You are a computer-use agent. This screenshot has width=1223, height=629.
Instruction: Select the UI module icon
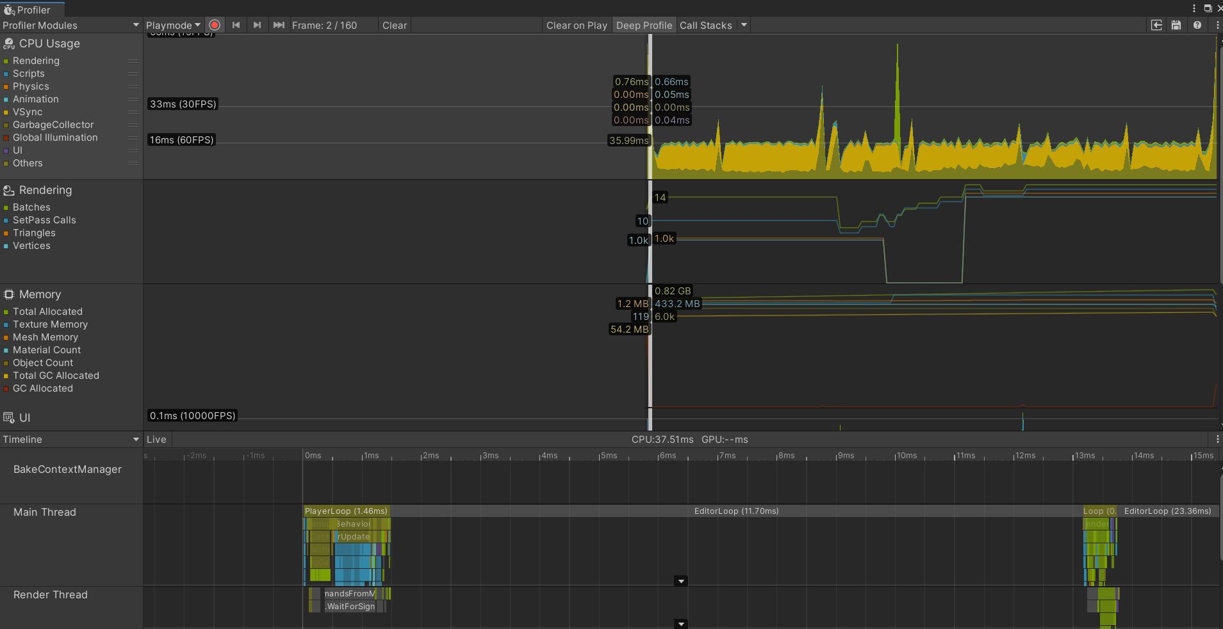tap(9, 418)
